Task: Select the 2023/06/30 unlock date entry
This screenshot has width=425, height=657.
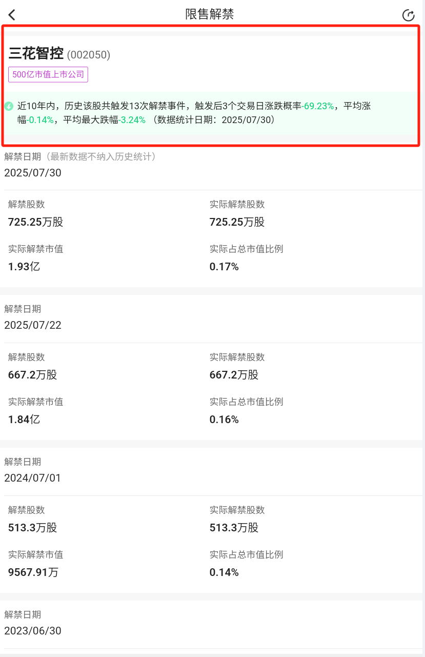Action: pos(33,631)
